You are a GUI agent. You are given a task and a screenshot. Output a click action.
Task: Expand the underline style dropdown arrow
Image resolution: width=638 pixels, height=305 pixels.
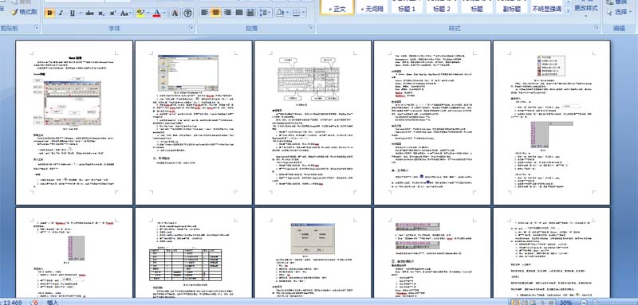click(x=81, y=13)
